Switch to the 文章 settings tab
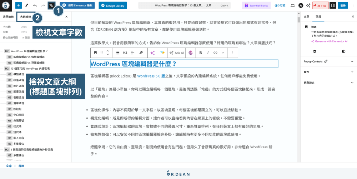 306,17
